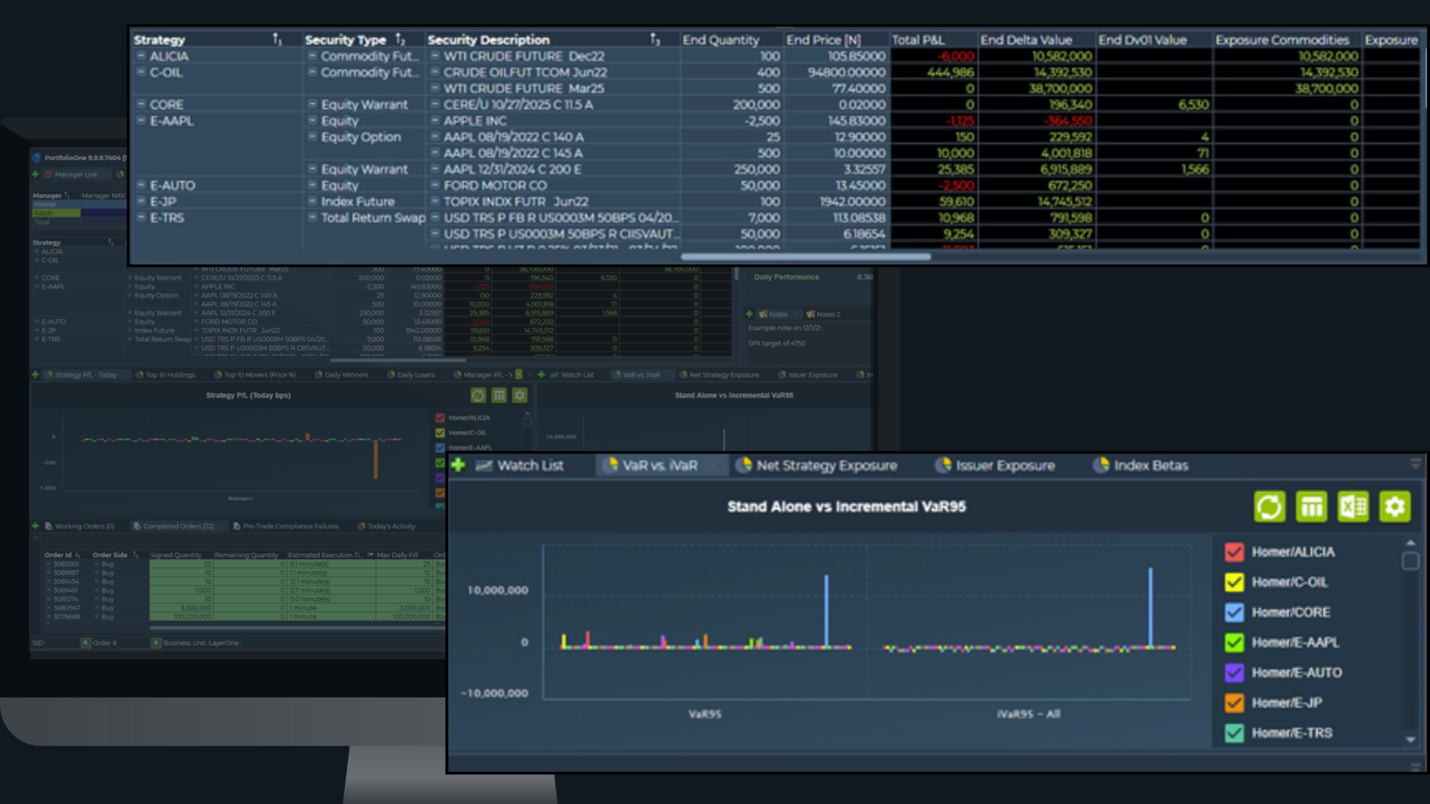The width and height of the screenshot is (1430, 804).
Task: Open chart settings gear icon
Action: pyautogui.click(x=1394, y=507)
